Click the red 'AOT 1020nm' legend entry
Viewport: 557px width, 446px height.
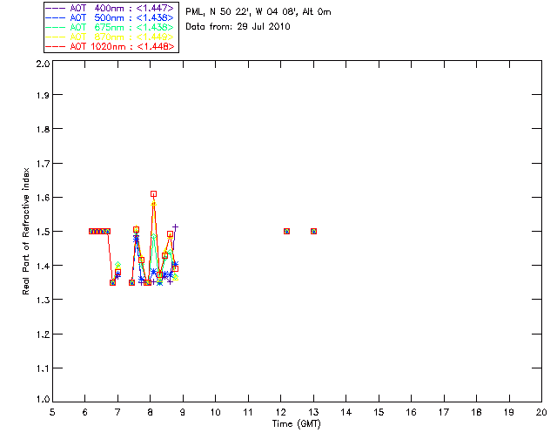click(110, 46)
